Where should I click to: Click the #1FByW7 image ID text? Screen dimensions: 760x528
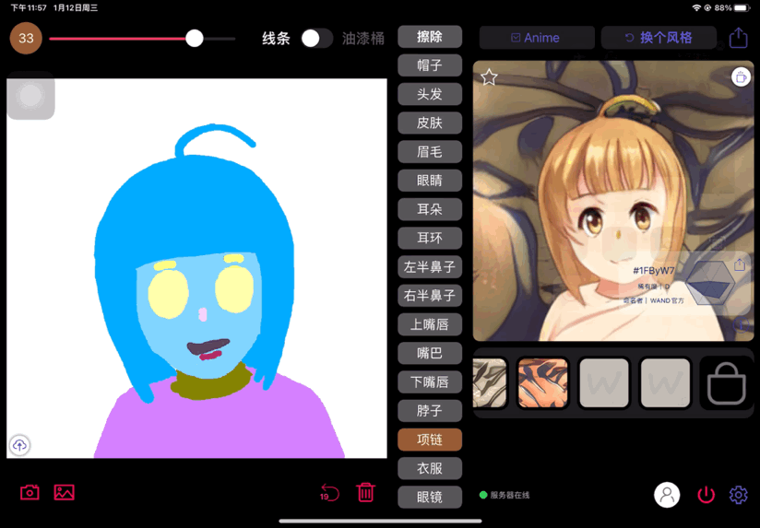click(653, 270)
